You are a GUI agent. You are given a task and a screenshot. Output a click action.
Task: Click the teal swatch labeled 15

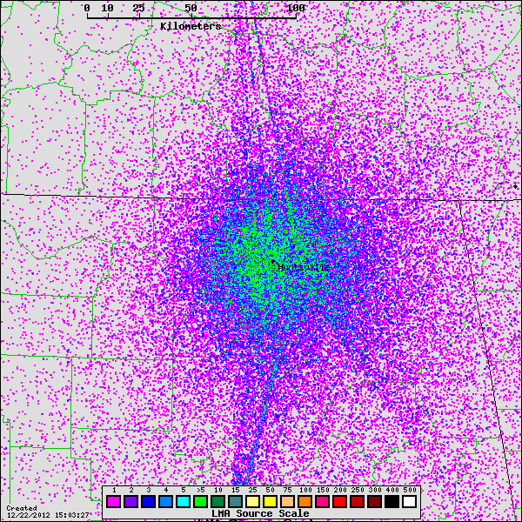pos(235,502)
